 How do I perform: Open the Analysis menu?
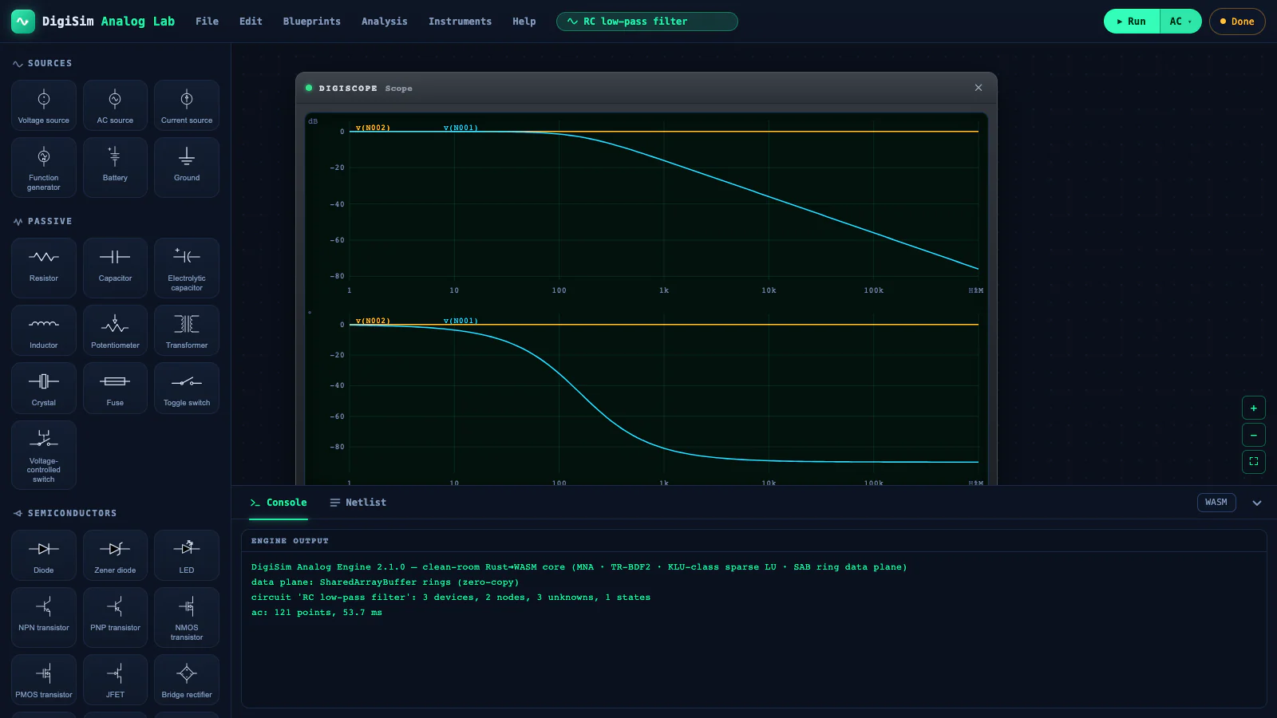click(384, 22)
